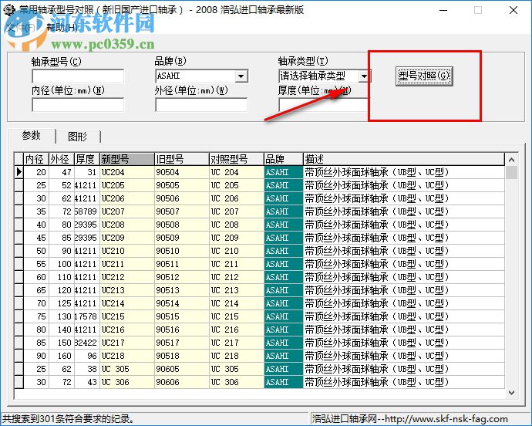Select cross-reference cell UC 204
532x426 pixels.
tap(236, 172)
